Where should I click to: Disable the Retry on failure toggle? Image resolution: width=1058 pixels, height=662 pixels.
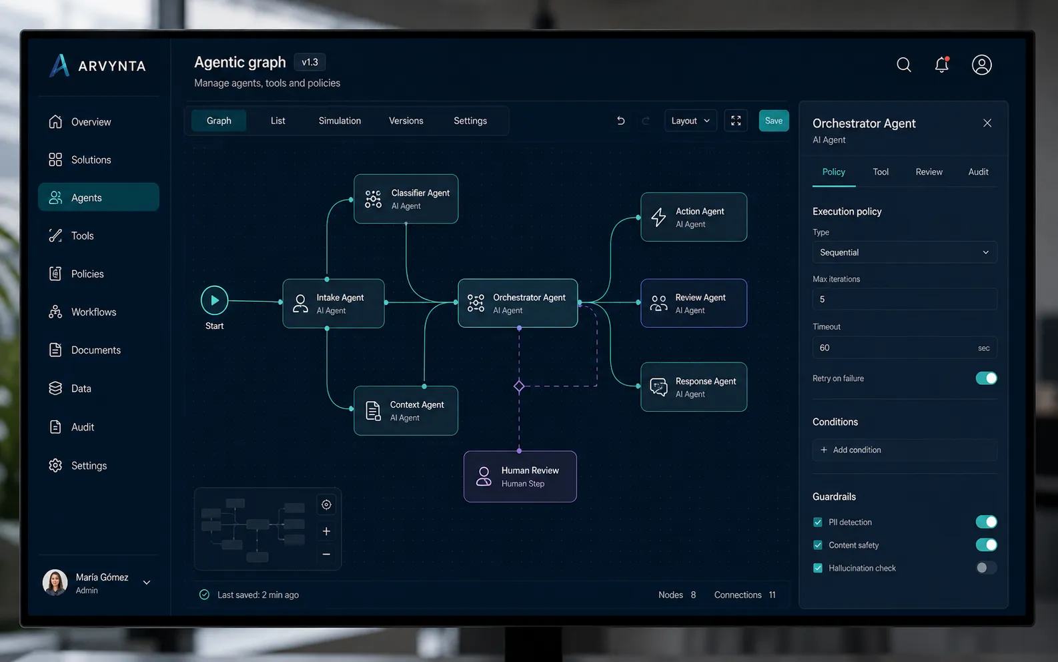pyautogui.click(x=986, y=378)
